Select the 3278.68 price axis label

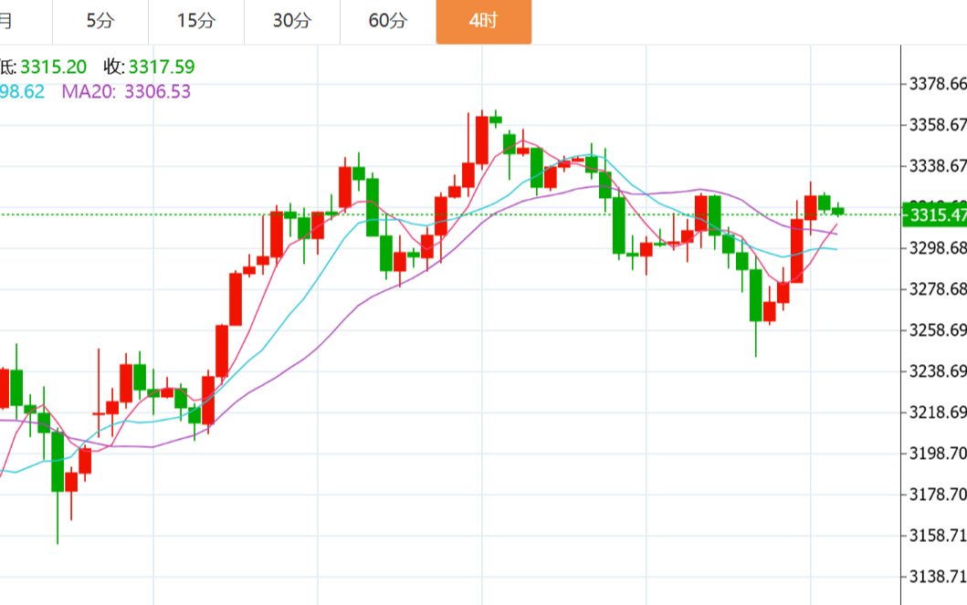[x=938, y=289]
